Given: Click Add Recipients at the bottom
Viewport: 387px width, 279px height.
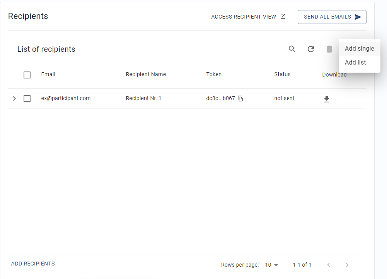Looking at the screenshot, I should coord(33,264).
